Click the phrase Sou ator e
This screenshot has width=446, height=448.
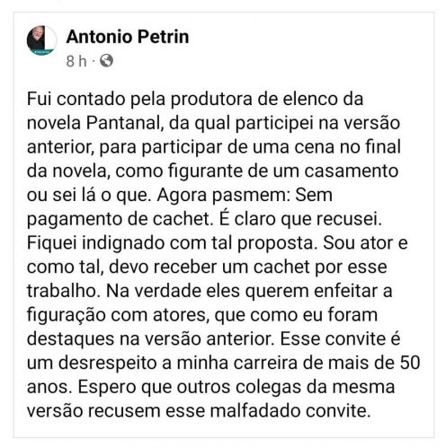365,243
